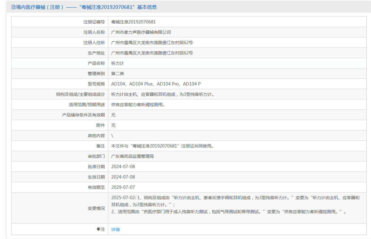Click company name 广州市麦力声医疗器械有限公司
The width and height of the screenshot is (371, 239).
[141, 32]
